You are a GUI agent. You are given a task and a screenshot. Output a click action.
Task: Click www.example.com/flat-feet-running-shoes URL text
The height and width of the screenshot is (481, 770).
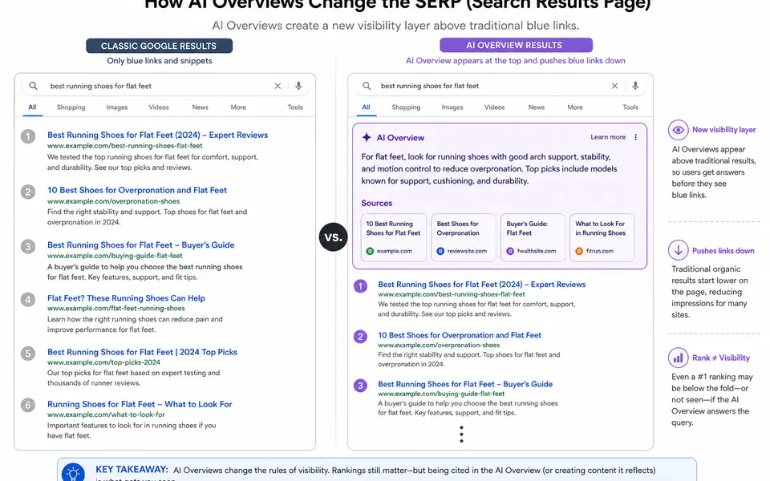[x=115, y=308]
